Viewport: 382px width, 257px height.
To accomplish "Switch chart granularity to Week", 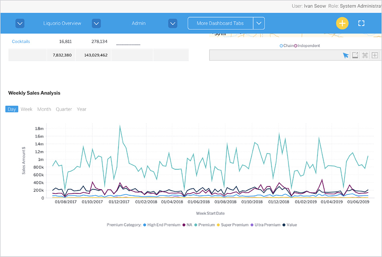I will [27, 109].
